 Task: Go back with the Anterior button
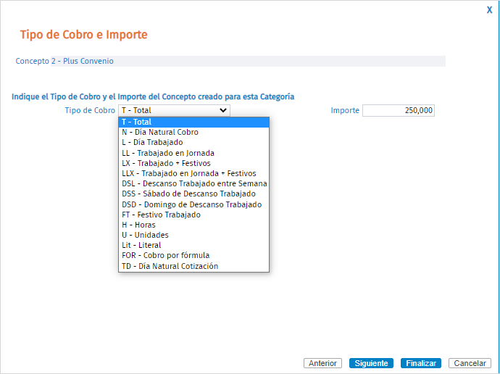pos(322,363)
